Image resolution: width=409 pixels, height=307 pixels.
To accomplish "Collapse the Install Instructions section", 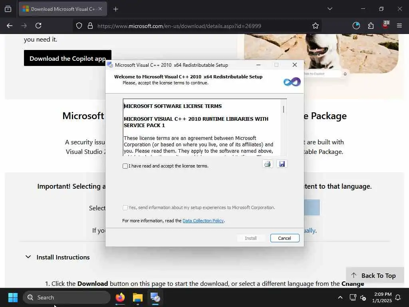I will [x=57, y=257].
